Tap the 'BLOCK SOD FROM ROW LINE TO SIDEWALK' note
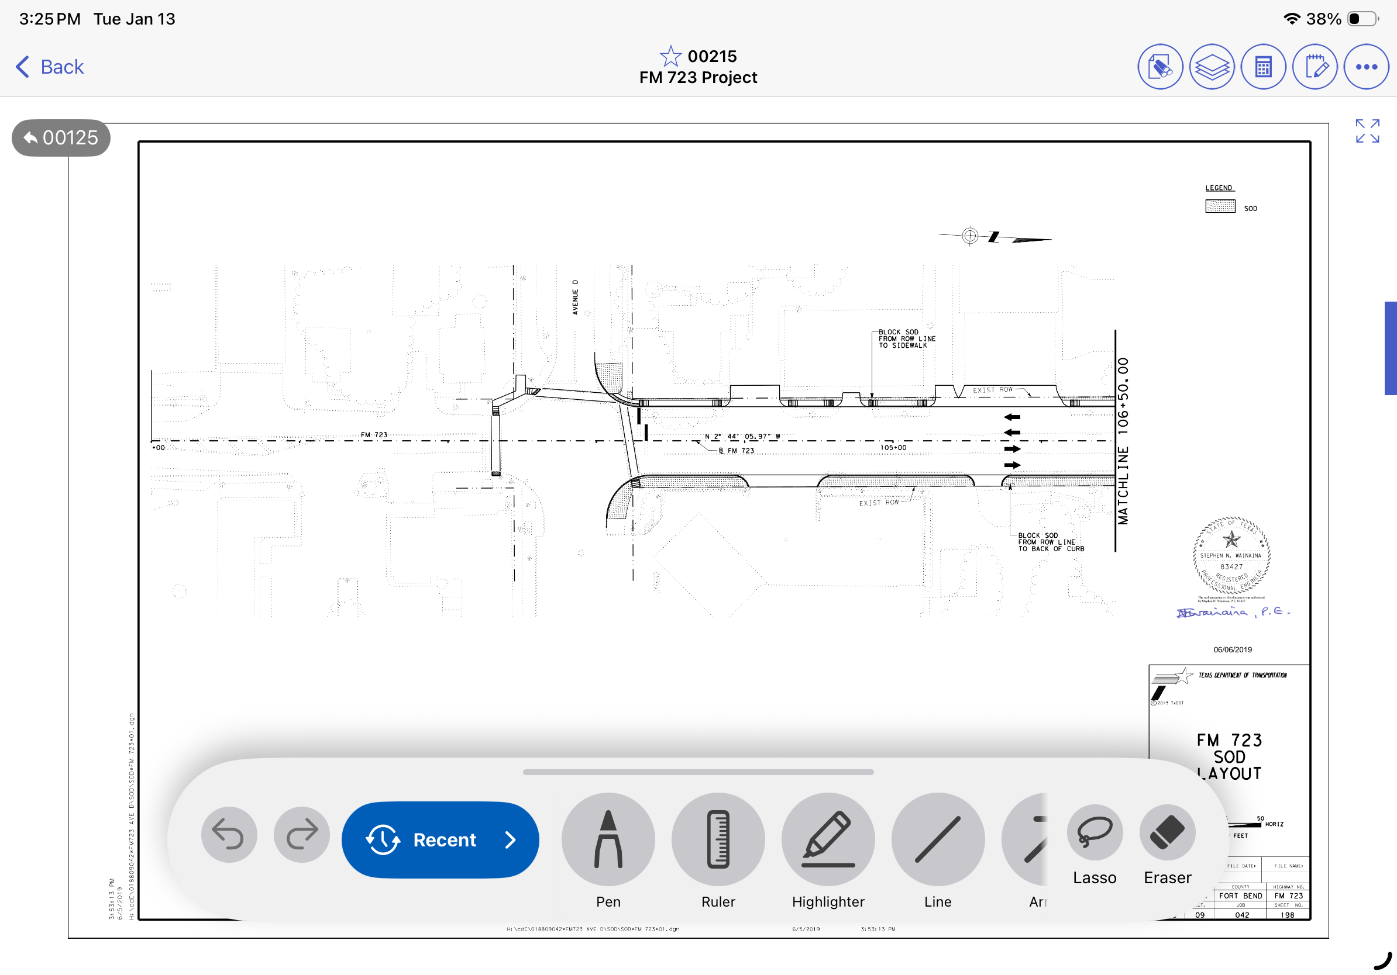 pyautogui.click(x=907, y=338)
